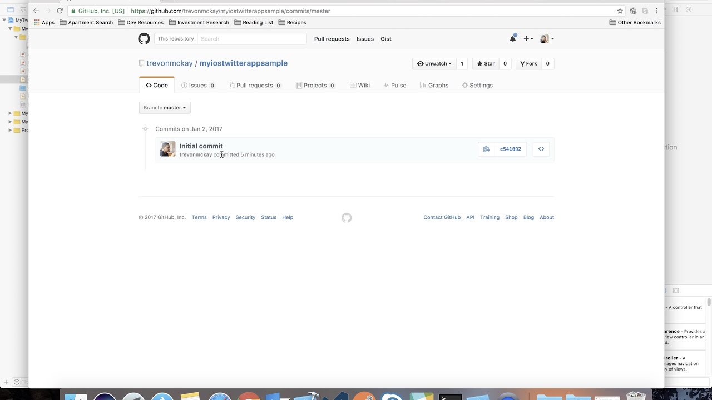712x400 pixels.
Task: Click Contact GitHub in footer
Action: click(x=442, y=217)
